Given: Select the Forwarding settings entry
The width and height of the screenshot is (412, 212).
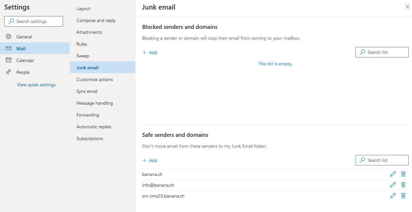Looking at the screenshot, I should click(x=88, y=115).
